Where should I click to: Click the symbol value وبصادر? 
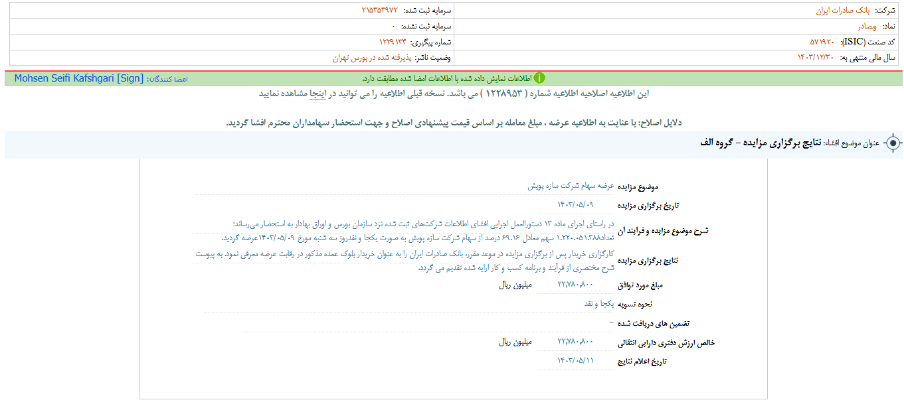tap(867, 27)
